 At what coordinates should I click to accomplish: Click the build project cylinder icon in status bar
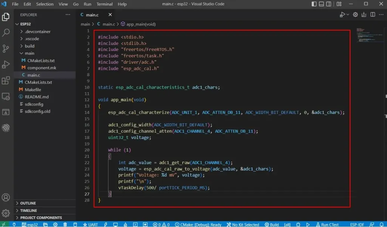[75, 224]
